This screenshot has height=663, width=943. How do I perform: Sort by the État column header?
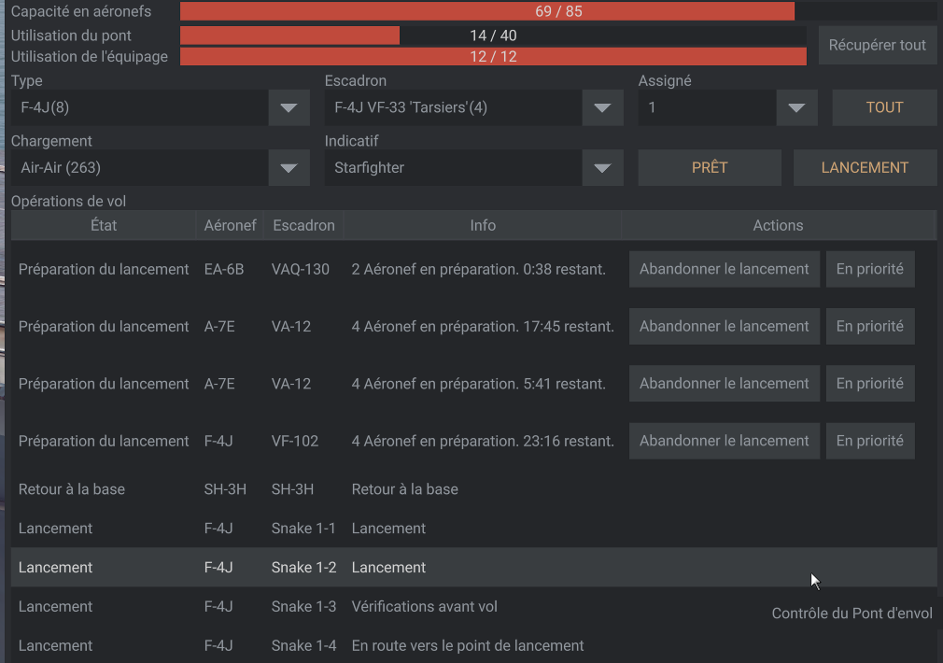104,225
